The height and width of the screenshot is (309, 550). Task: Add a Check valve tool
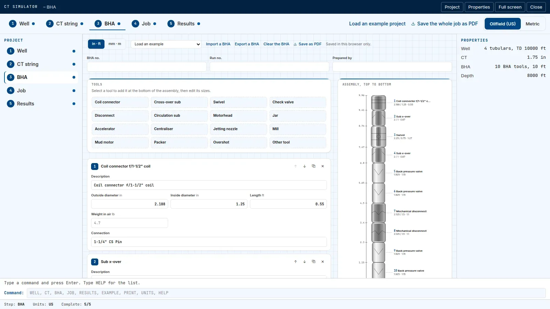(x=298, y=102)
